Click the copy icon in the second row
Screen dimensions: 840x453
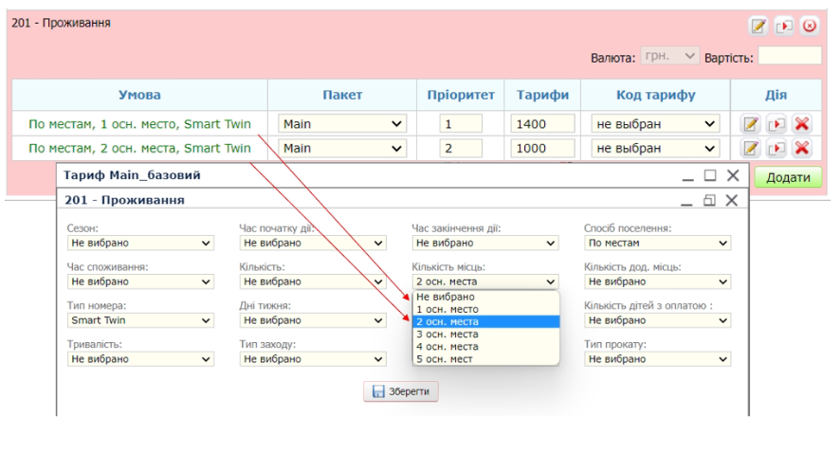(776, 148)
